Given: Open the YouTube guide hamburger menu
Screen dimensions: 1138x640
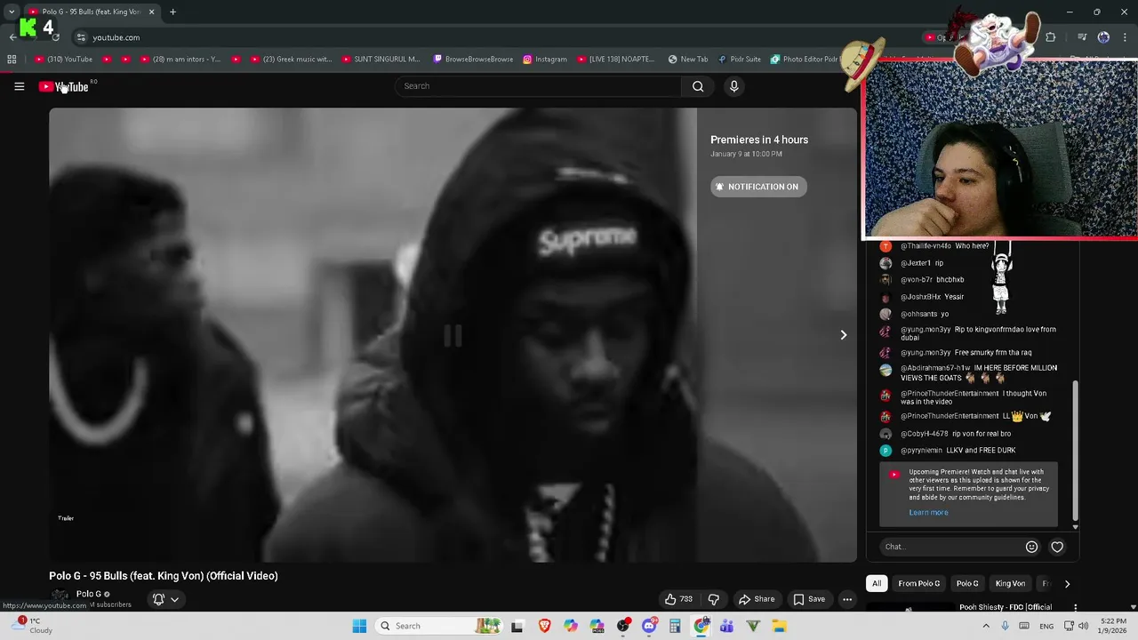Looking at the screenshot, I should coord(19,86).
